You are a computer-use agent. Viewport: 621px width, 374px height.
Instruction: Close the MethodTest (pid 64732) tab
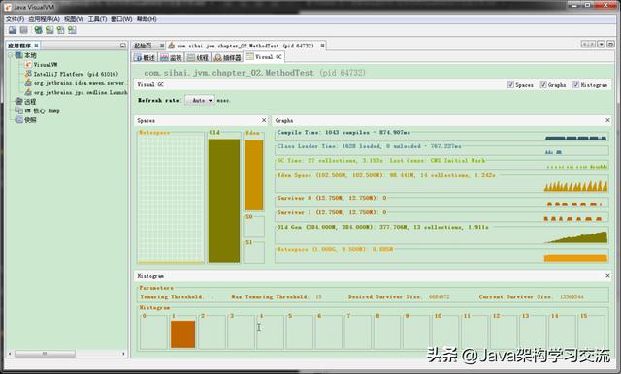point(322,46)
